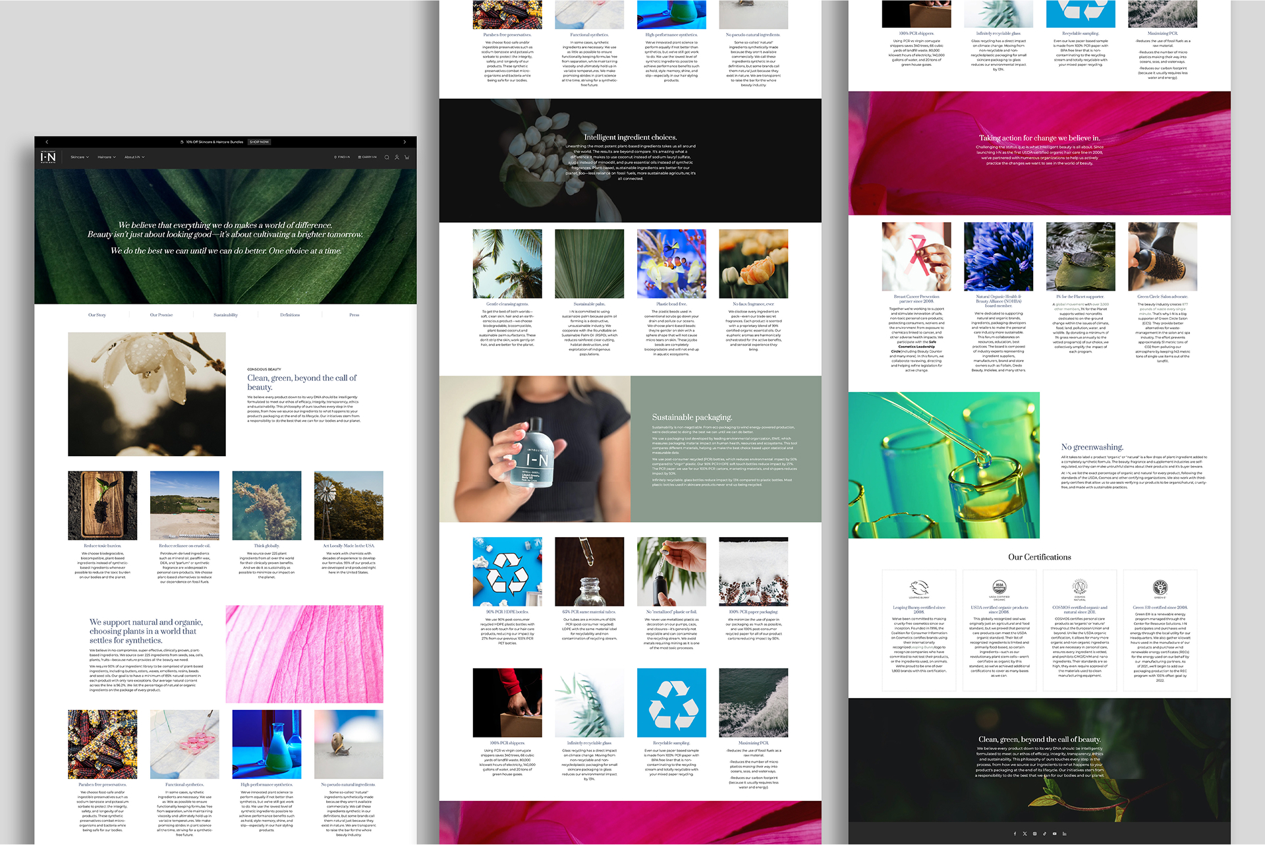Click the SHOP NOW button
Screen dimensions: 1265x845
[259, 142]
